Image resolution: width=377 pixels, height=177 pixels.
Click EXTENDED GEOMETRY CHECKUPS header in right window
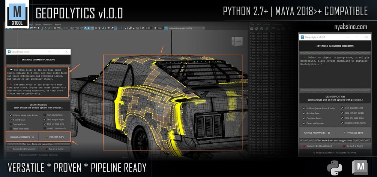coord(335,46)
